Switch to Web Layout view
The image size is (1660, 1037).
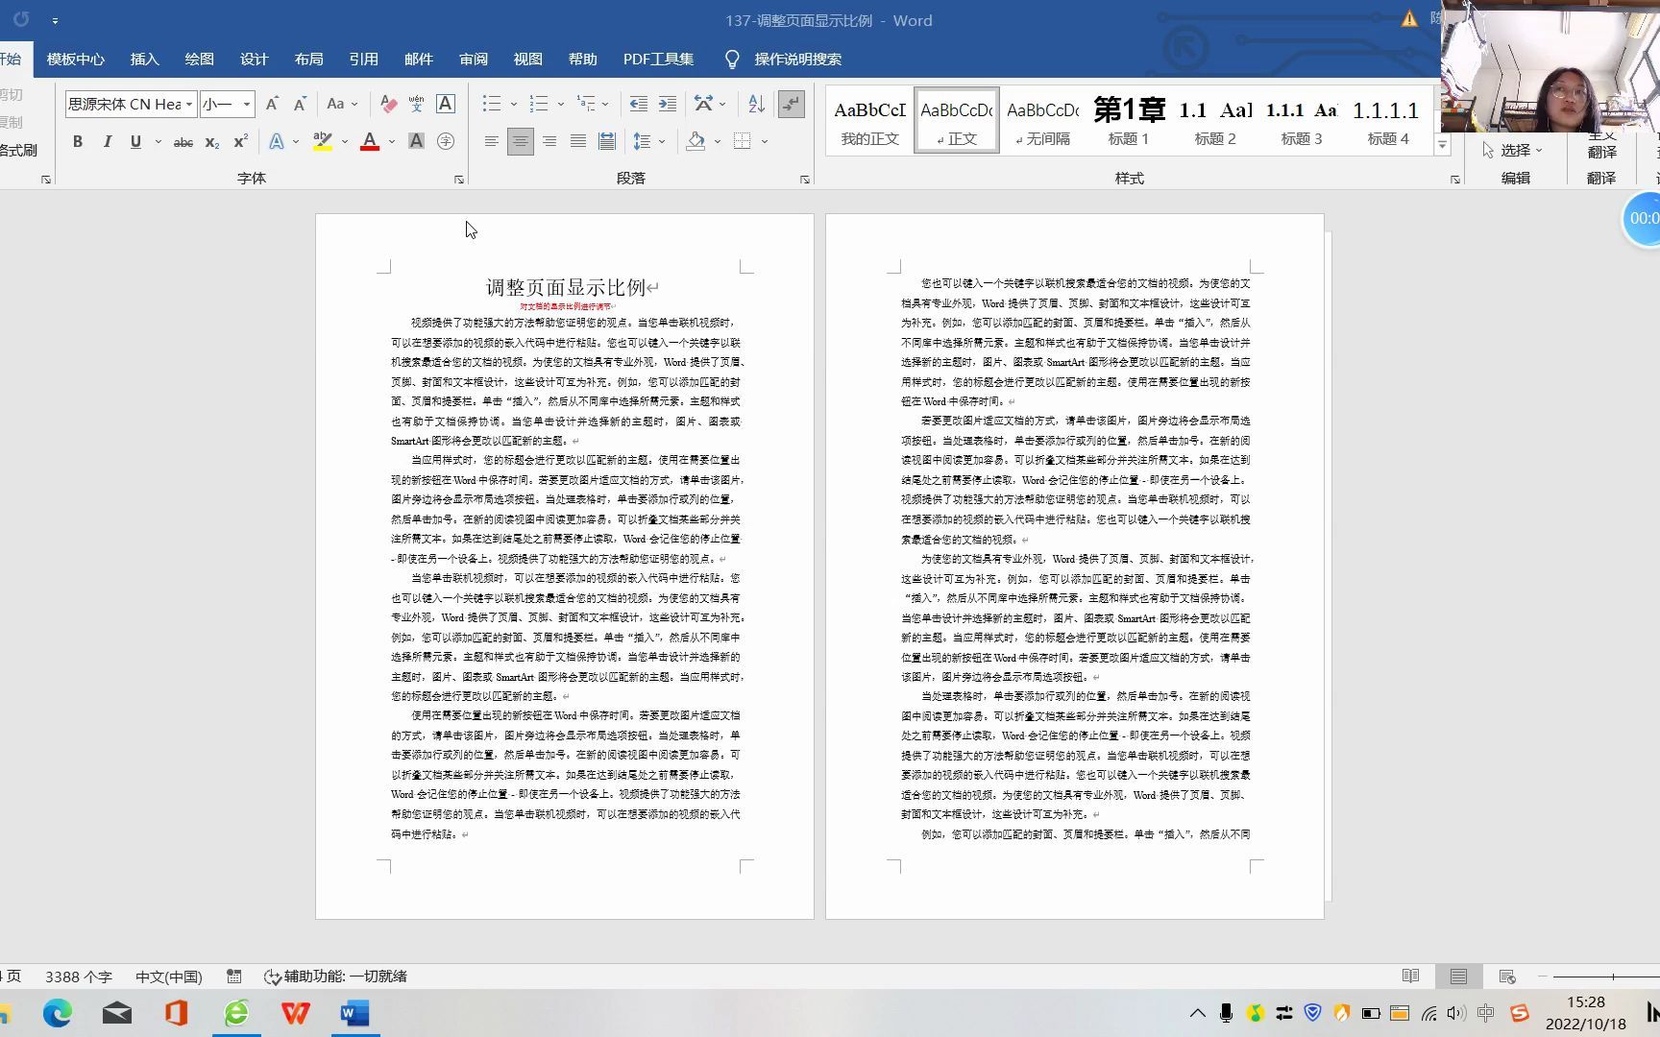pyautogui.click(x=1506, y=977)
